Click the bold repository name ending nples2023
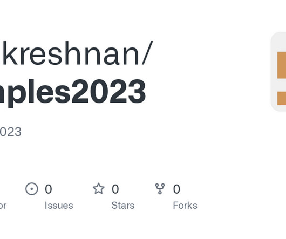Screen dimensions: 286x239 (73, 93)
